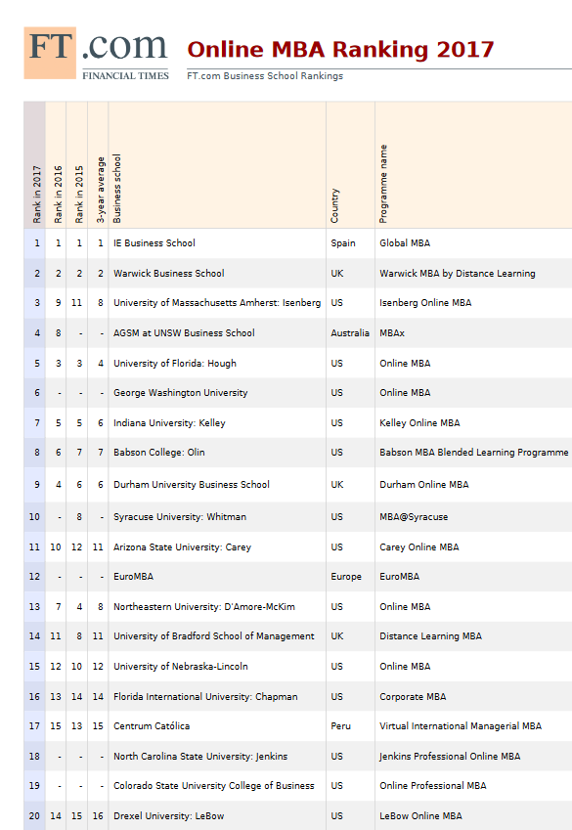Click Indiana University: Kelley entry
The image size is (572, 830).
(169, 423)
